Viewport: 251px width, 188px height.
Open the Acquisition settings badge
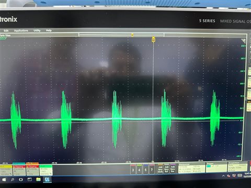point(237,167)
